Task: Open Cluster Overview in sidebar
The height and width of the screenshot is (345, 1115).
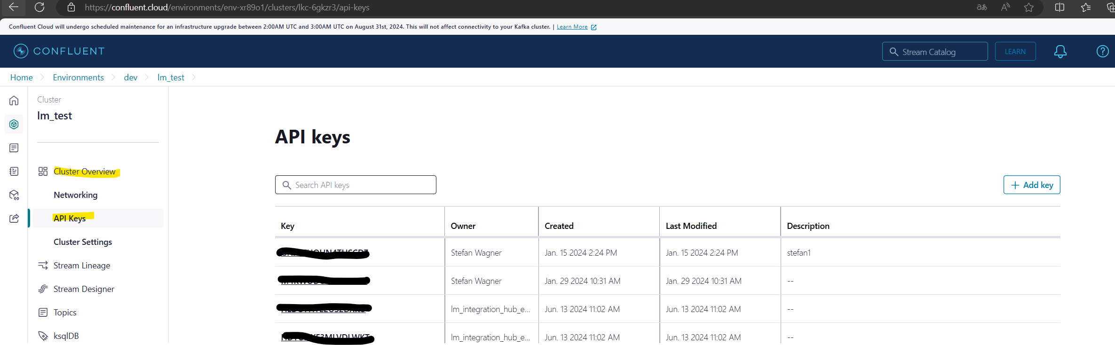Action: pos(85,172)
